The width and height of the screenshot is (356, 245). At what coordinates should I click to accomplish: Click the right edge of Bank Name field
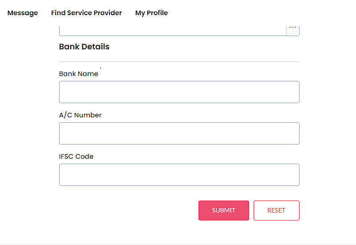click(295, 92)
